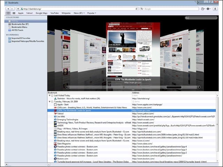The image size is (223, 167).
Task: Click the Google search field
Action: click(169, 9)
